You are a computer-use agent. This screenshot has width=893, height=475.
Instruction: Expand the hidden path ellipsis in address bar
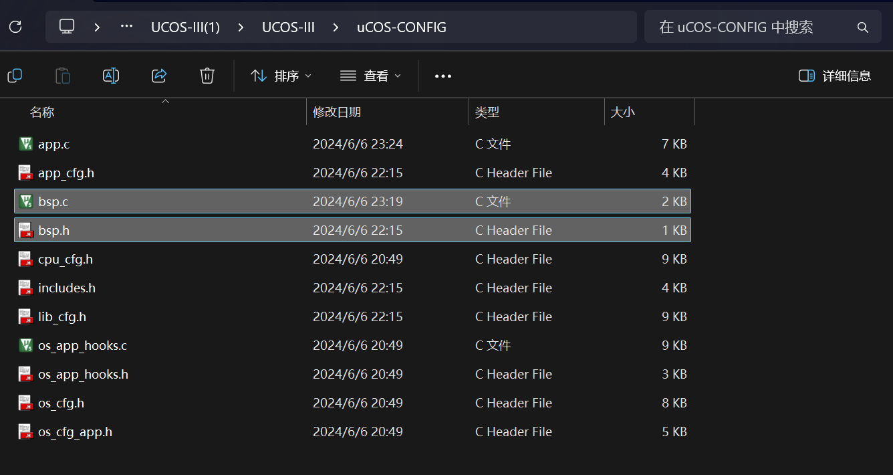tap(126, 27)
